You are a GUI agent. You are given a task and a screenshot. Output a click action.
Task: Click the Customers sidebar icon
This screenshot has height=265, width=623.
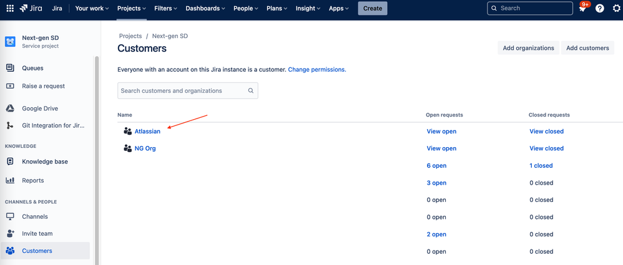[x=10, y=251]
